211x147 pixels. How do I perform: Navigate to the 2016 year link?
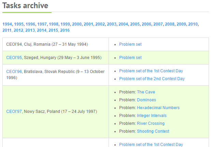pyautogui.click(x=65, y=30)
